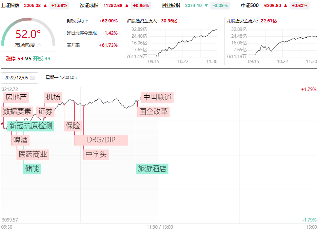This screenshot has width=319, height=231.
Task: Click the DRG/DIP sector label
Action: pos(101,140)
